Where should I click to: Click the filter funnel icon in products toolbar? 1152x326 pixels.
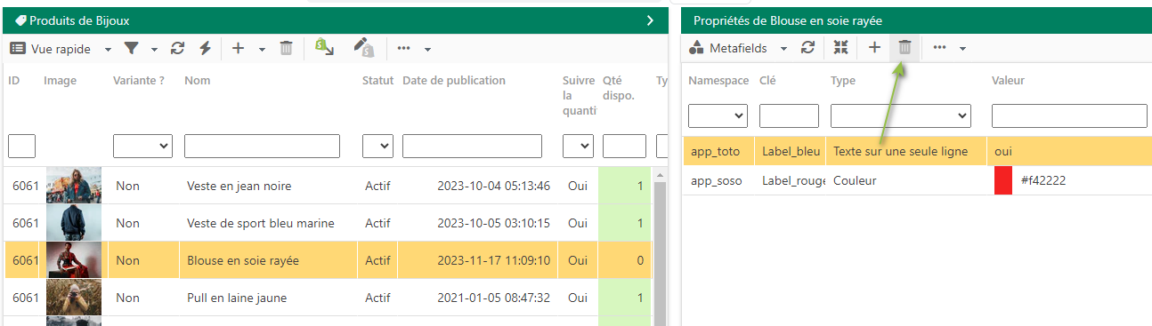coord(131,49)
